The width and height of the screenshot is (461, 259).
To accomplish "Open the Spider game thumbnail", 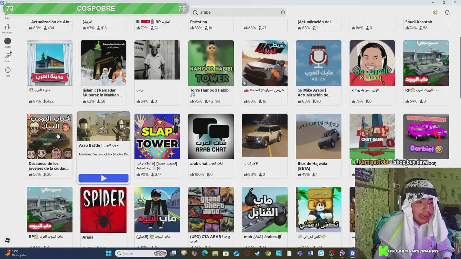I will coord(103,210).
